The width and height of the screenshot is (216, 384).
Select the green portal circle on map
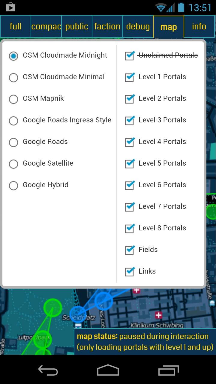click(53, 307)
